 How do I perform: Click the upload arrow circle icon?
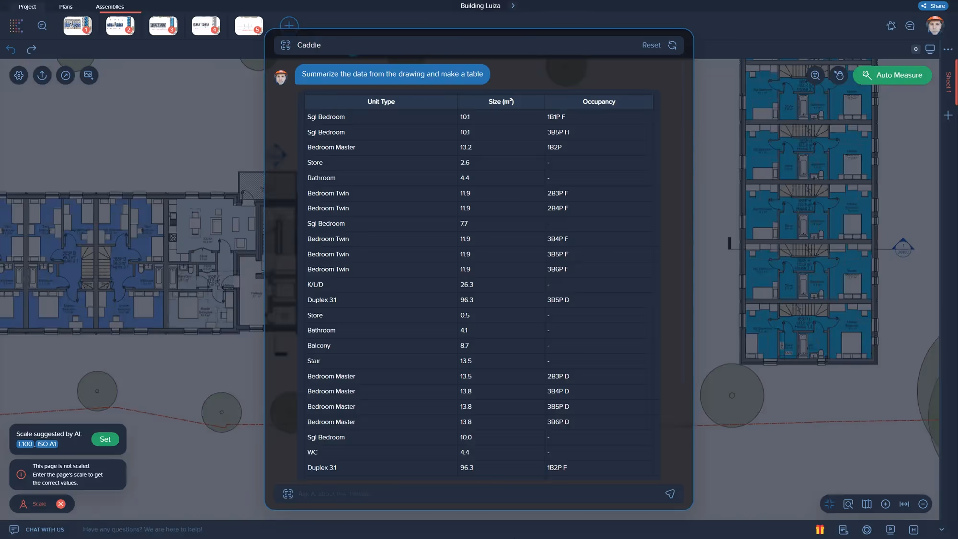click(42, 75)
